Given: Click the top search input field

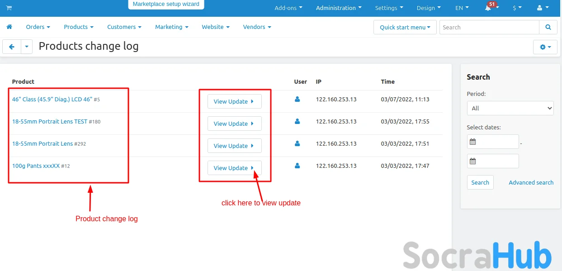Looking at the screenshot, I should [x=489, y=27].
